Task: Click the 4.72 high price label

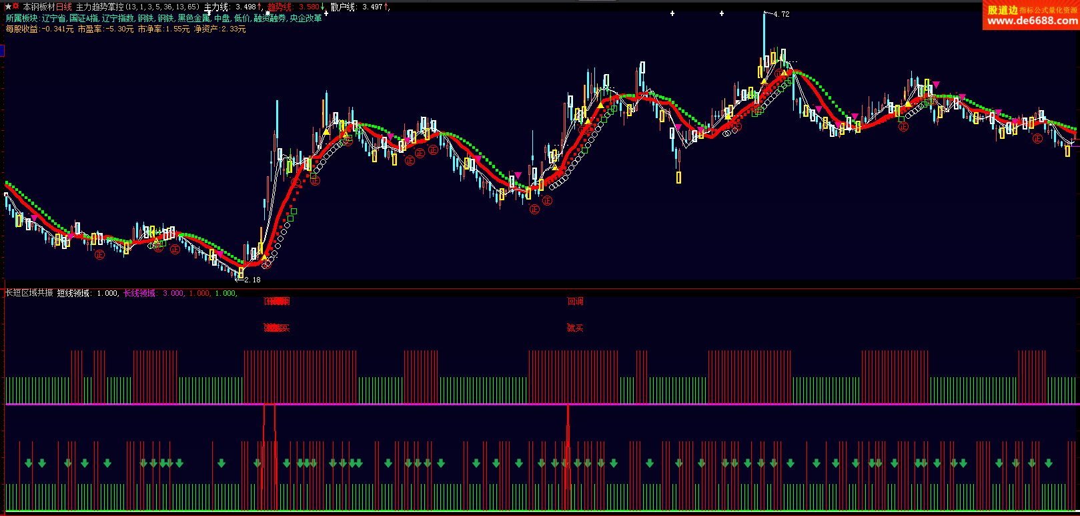Action: (781, 14)
